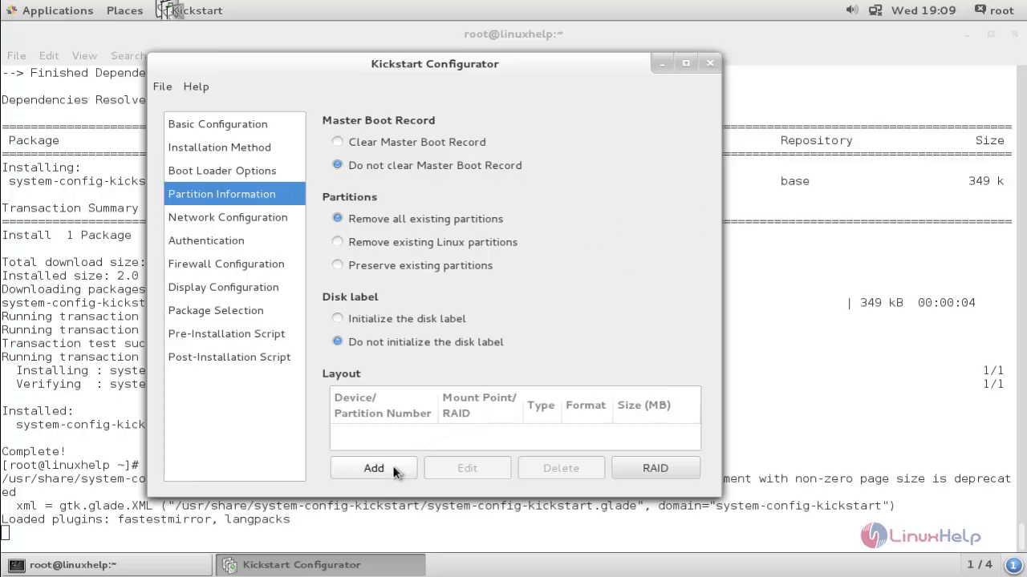Click the terminal icon in bottom taskbar
The width and height of the screenshot is (1027, 577).
coord(16,564)
